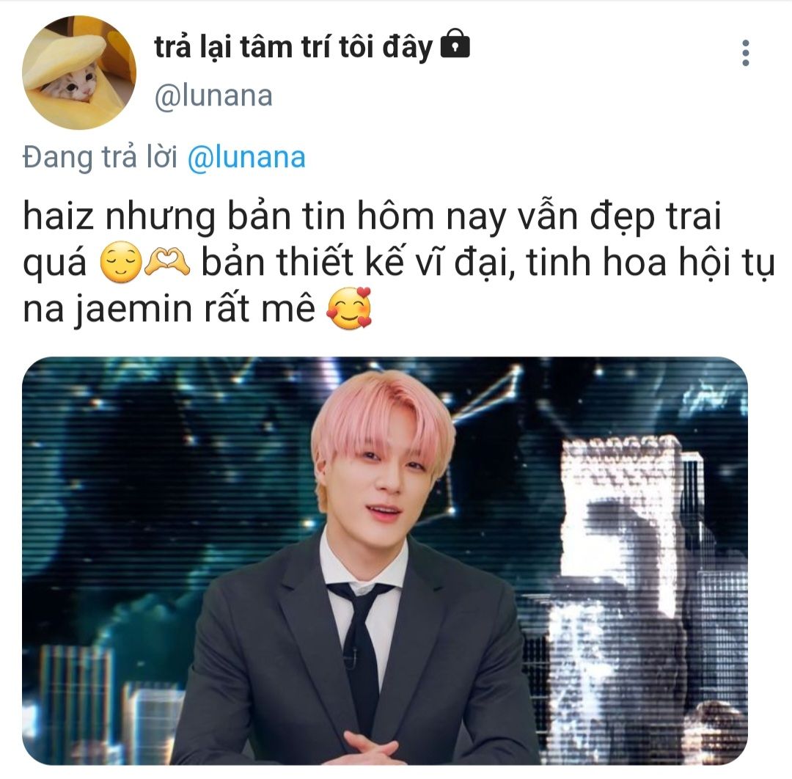
Task: Open the attached news anchor photo
Action: pos(385,560)
